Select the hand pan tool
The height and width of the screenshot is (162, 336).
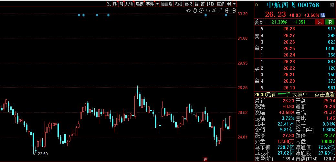click(195, 10)
